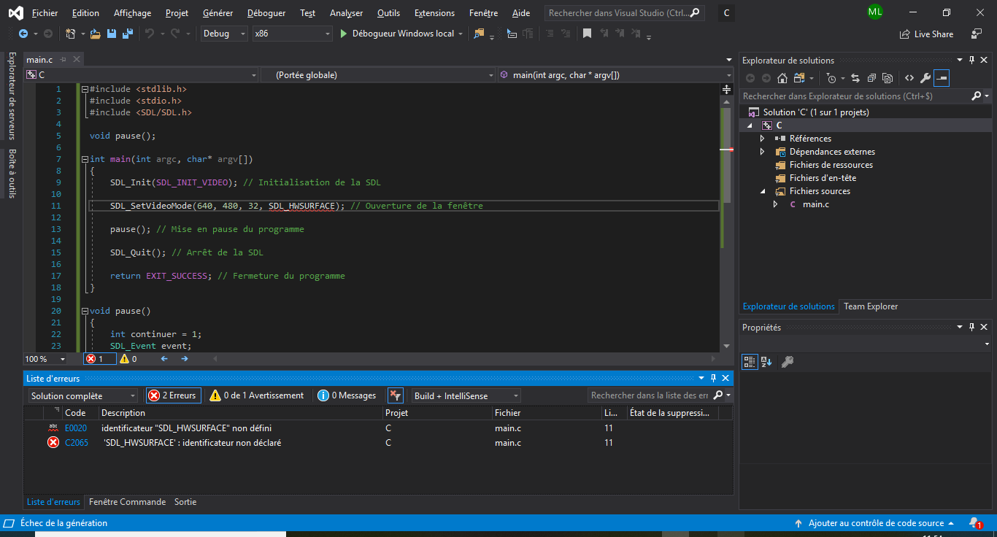Click the E0020 error code link

click(75, 428)
